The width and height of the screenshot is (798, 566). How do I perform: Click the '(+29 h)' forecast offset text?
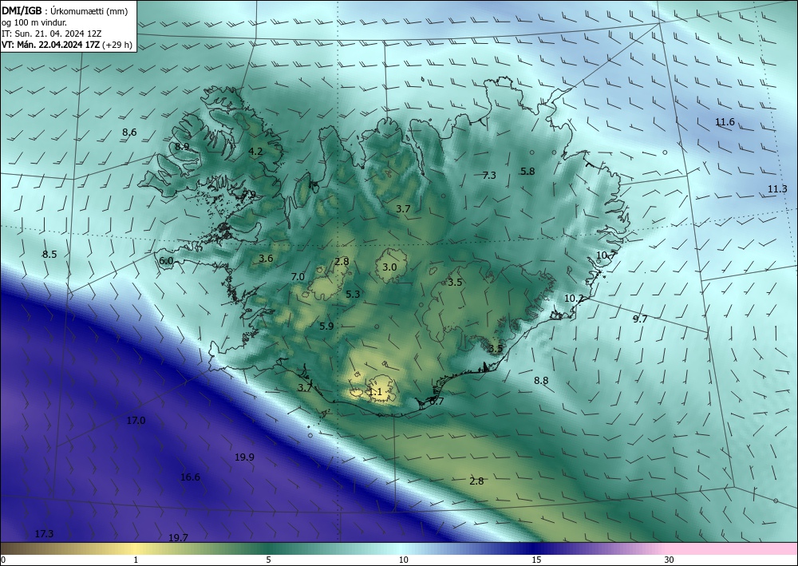[x=117, y=45]
